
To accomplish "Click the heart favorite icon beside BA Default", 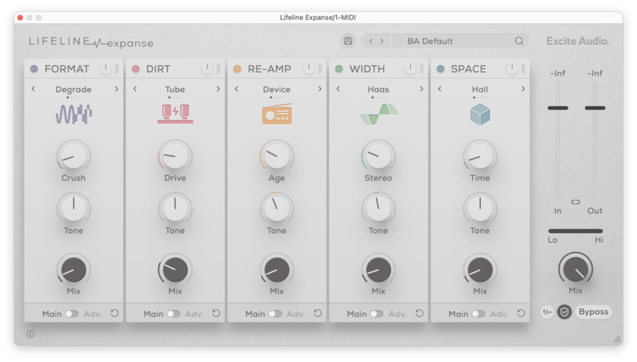I will (x=399, y=41).
